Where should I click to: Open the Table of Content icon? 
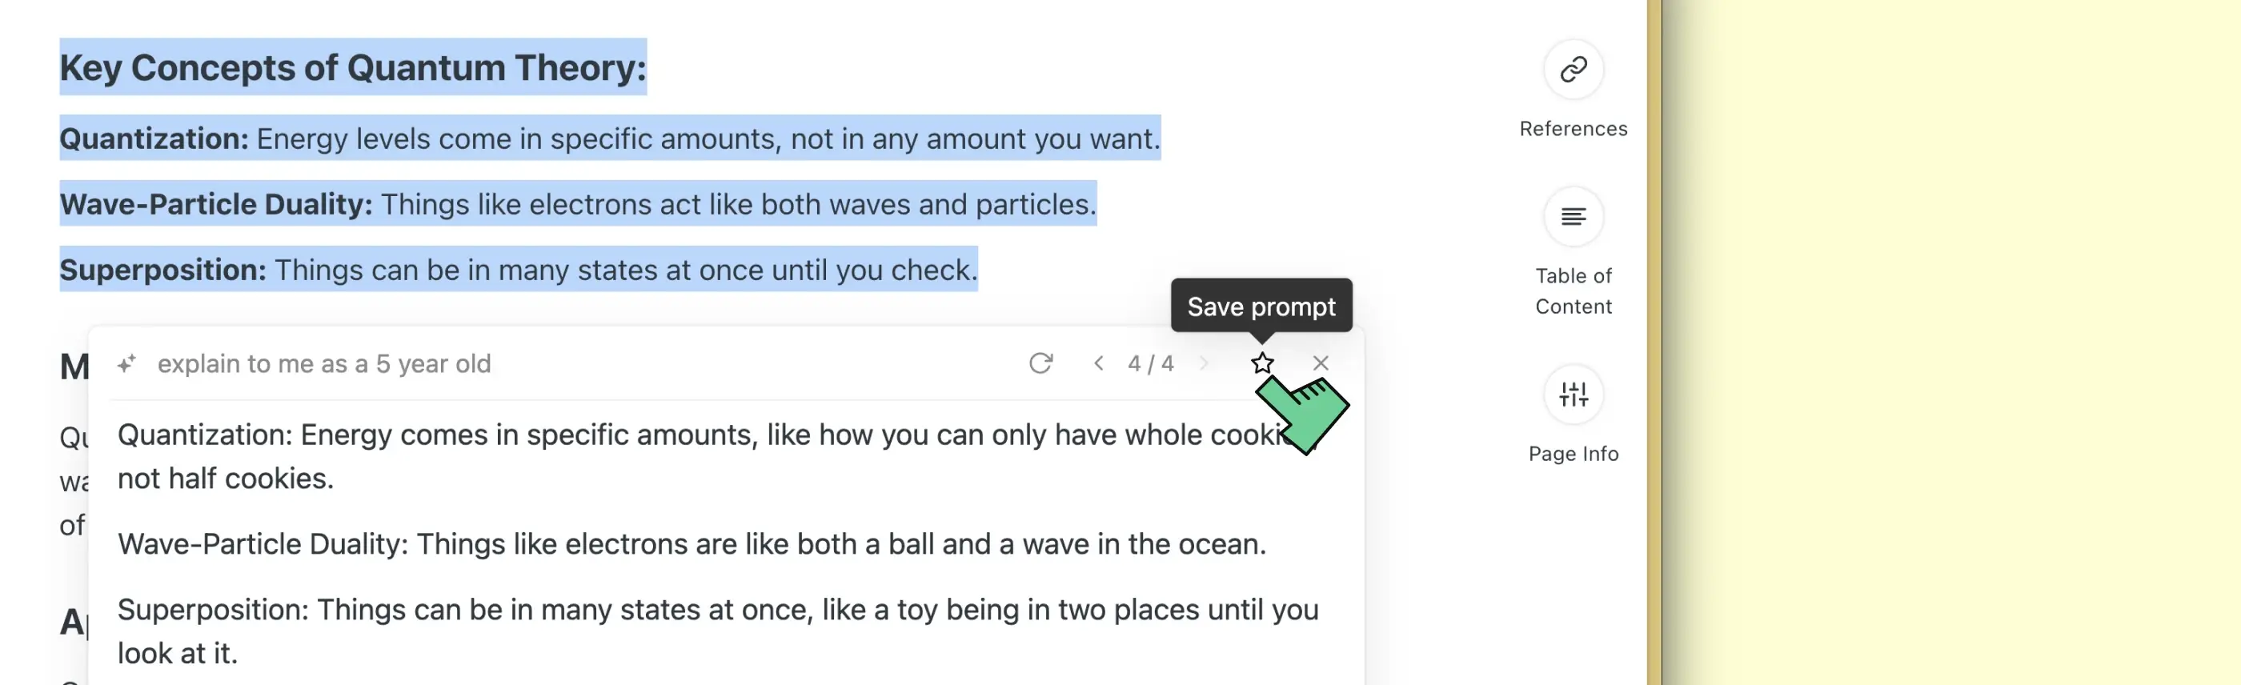point(1572,216)
